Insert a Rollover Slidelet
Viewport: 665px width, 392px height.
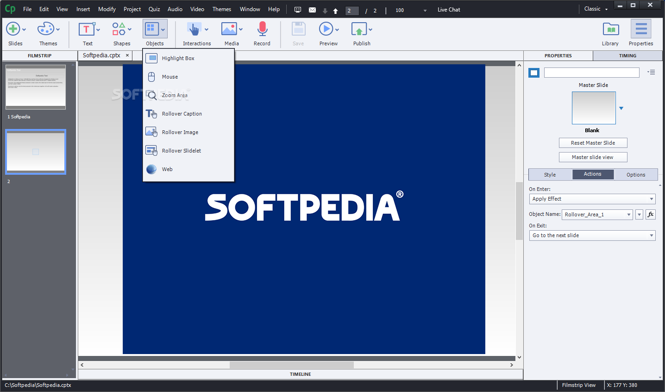pos(188,151)
